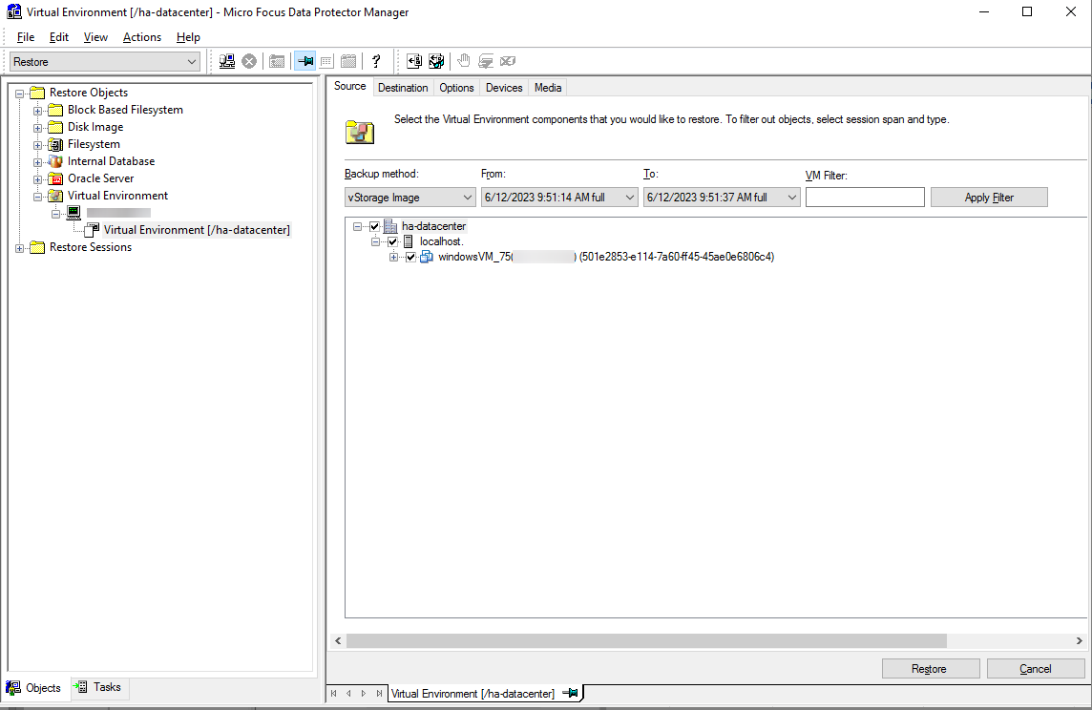This screenshot has height=710, width=1092.
Task: Expand the windowsVM_75 node
Action: pos(393,257)
